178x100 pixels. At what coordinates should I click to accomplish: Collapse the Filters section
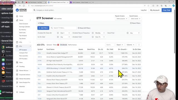point(41,23)
